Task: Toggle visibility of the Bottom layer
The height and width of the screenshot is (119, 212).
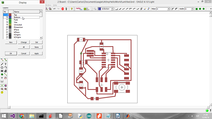Action: 21,17
